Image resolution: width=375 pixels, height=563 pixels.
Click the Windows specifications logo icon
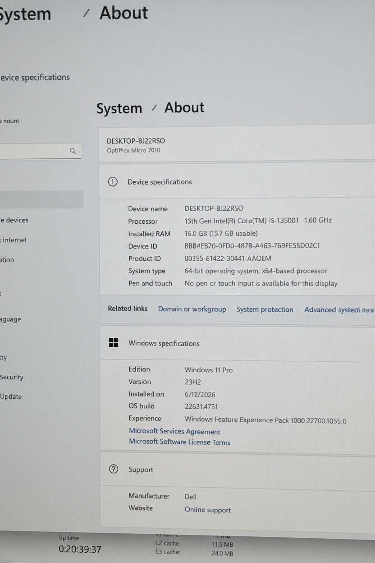114,343
